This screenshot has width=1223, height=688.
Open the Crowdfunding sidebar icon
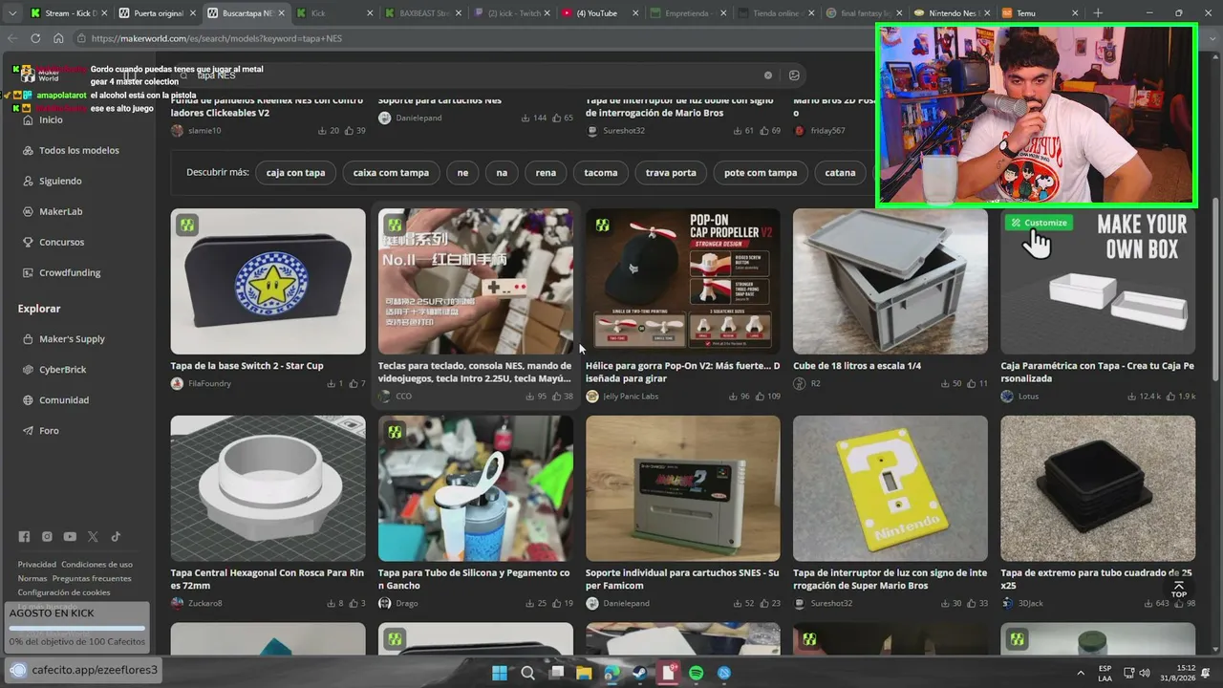click(26, 272)
